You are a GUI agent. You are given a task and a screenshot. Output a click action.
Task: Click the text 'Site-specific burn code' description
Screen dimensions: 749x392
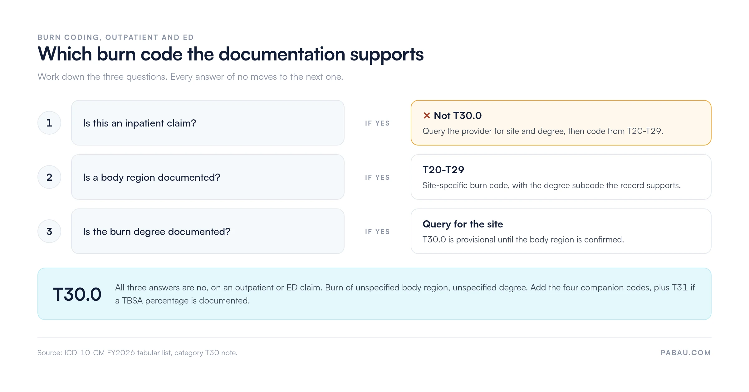tap(551, 185)
